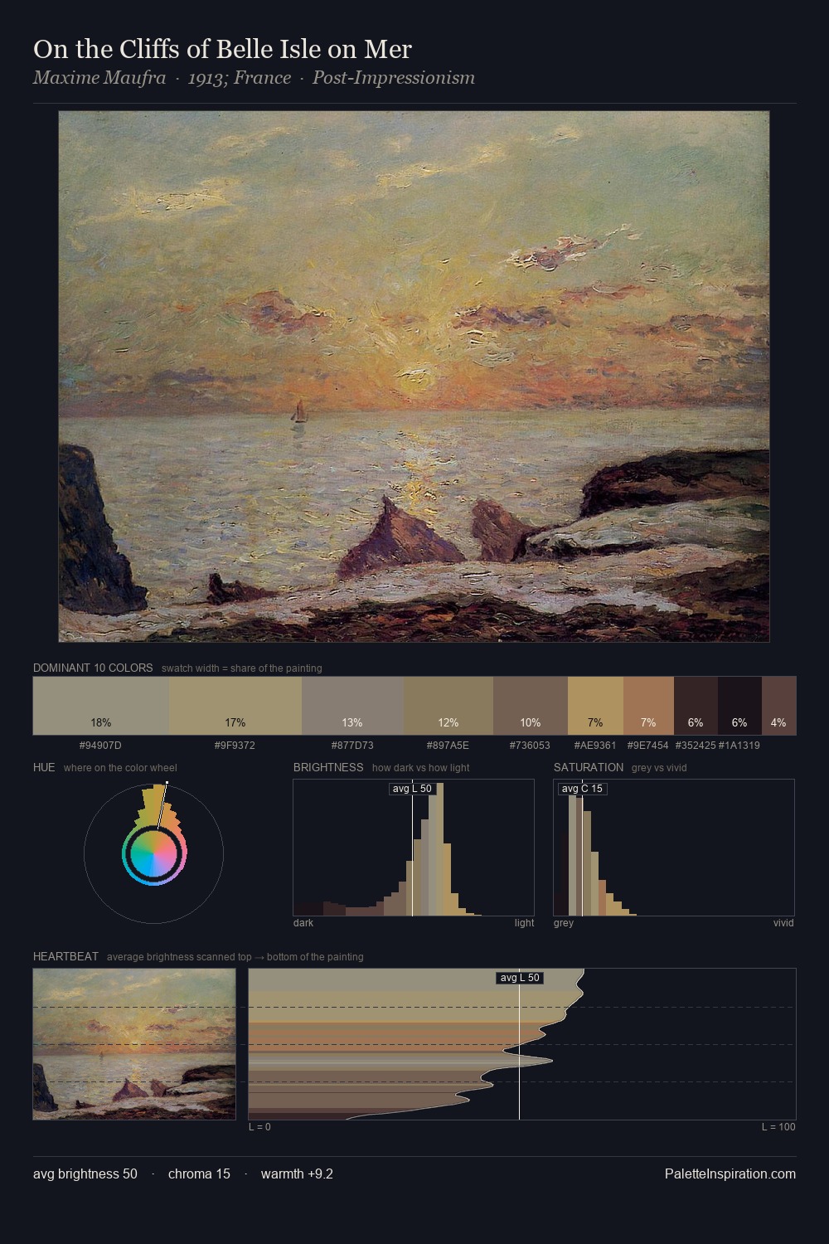Click the small heartbeat painting thumbnail
The image size is (829, 1244).
pos(134,1044)
